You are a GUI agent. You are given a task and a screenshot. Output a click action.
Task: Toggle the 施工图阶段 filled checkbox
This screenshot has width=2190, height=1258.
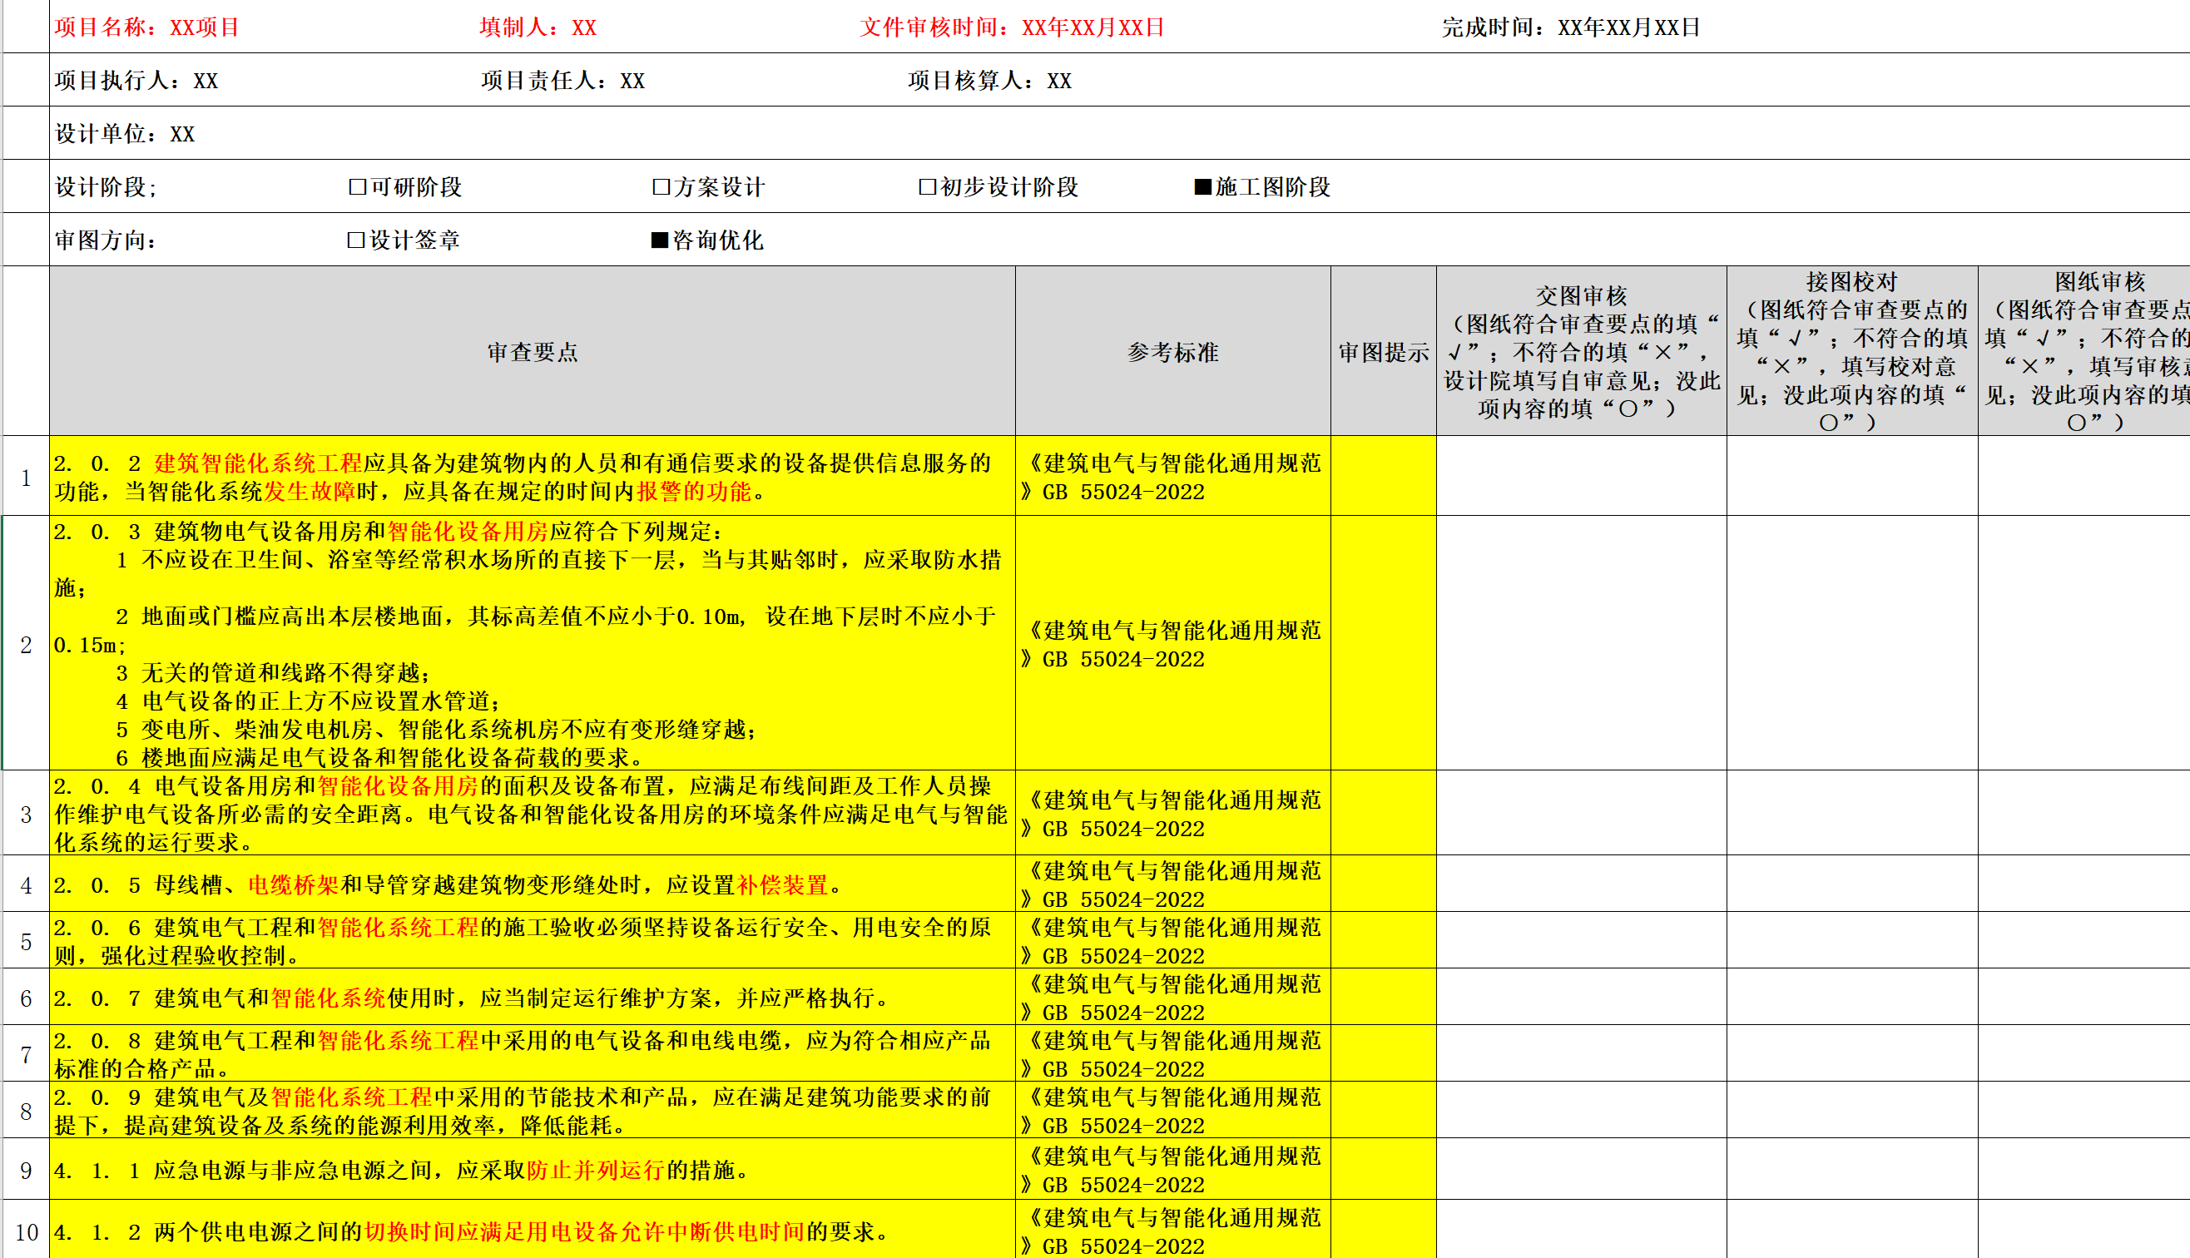coord(1202,187)
